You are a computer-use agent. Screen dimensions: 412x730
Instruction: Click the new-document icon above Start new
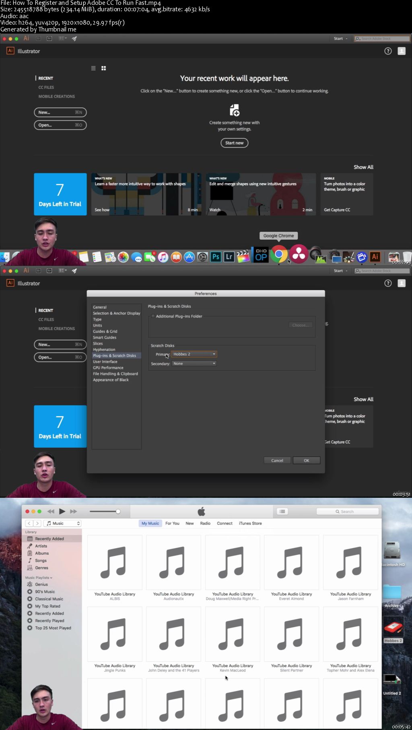235,110
